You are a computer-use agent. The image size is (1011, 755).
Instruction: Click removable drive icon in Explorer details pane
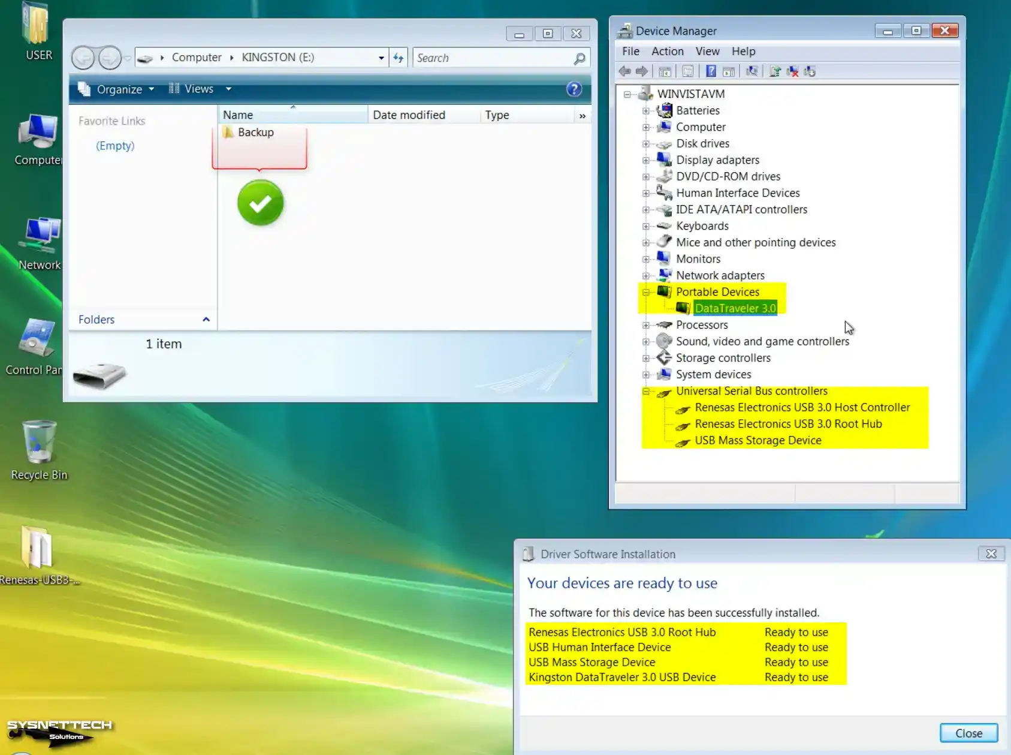pyautogui.click(x=99, y=375)
